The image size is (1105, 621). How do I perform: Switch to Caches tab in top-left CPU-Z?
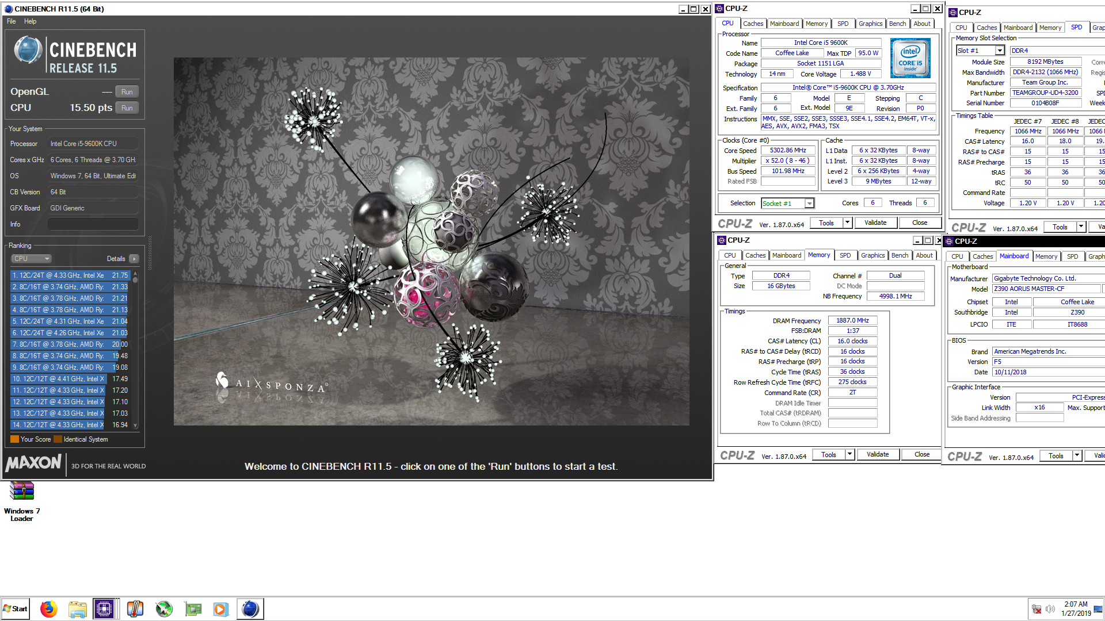coord(753,24)
